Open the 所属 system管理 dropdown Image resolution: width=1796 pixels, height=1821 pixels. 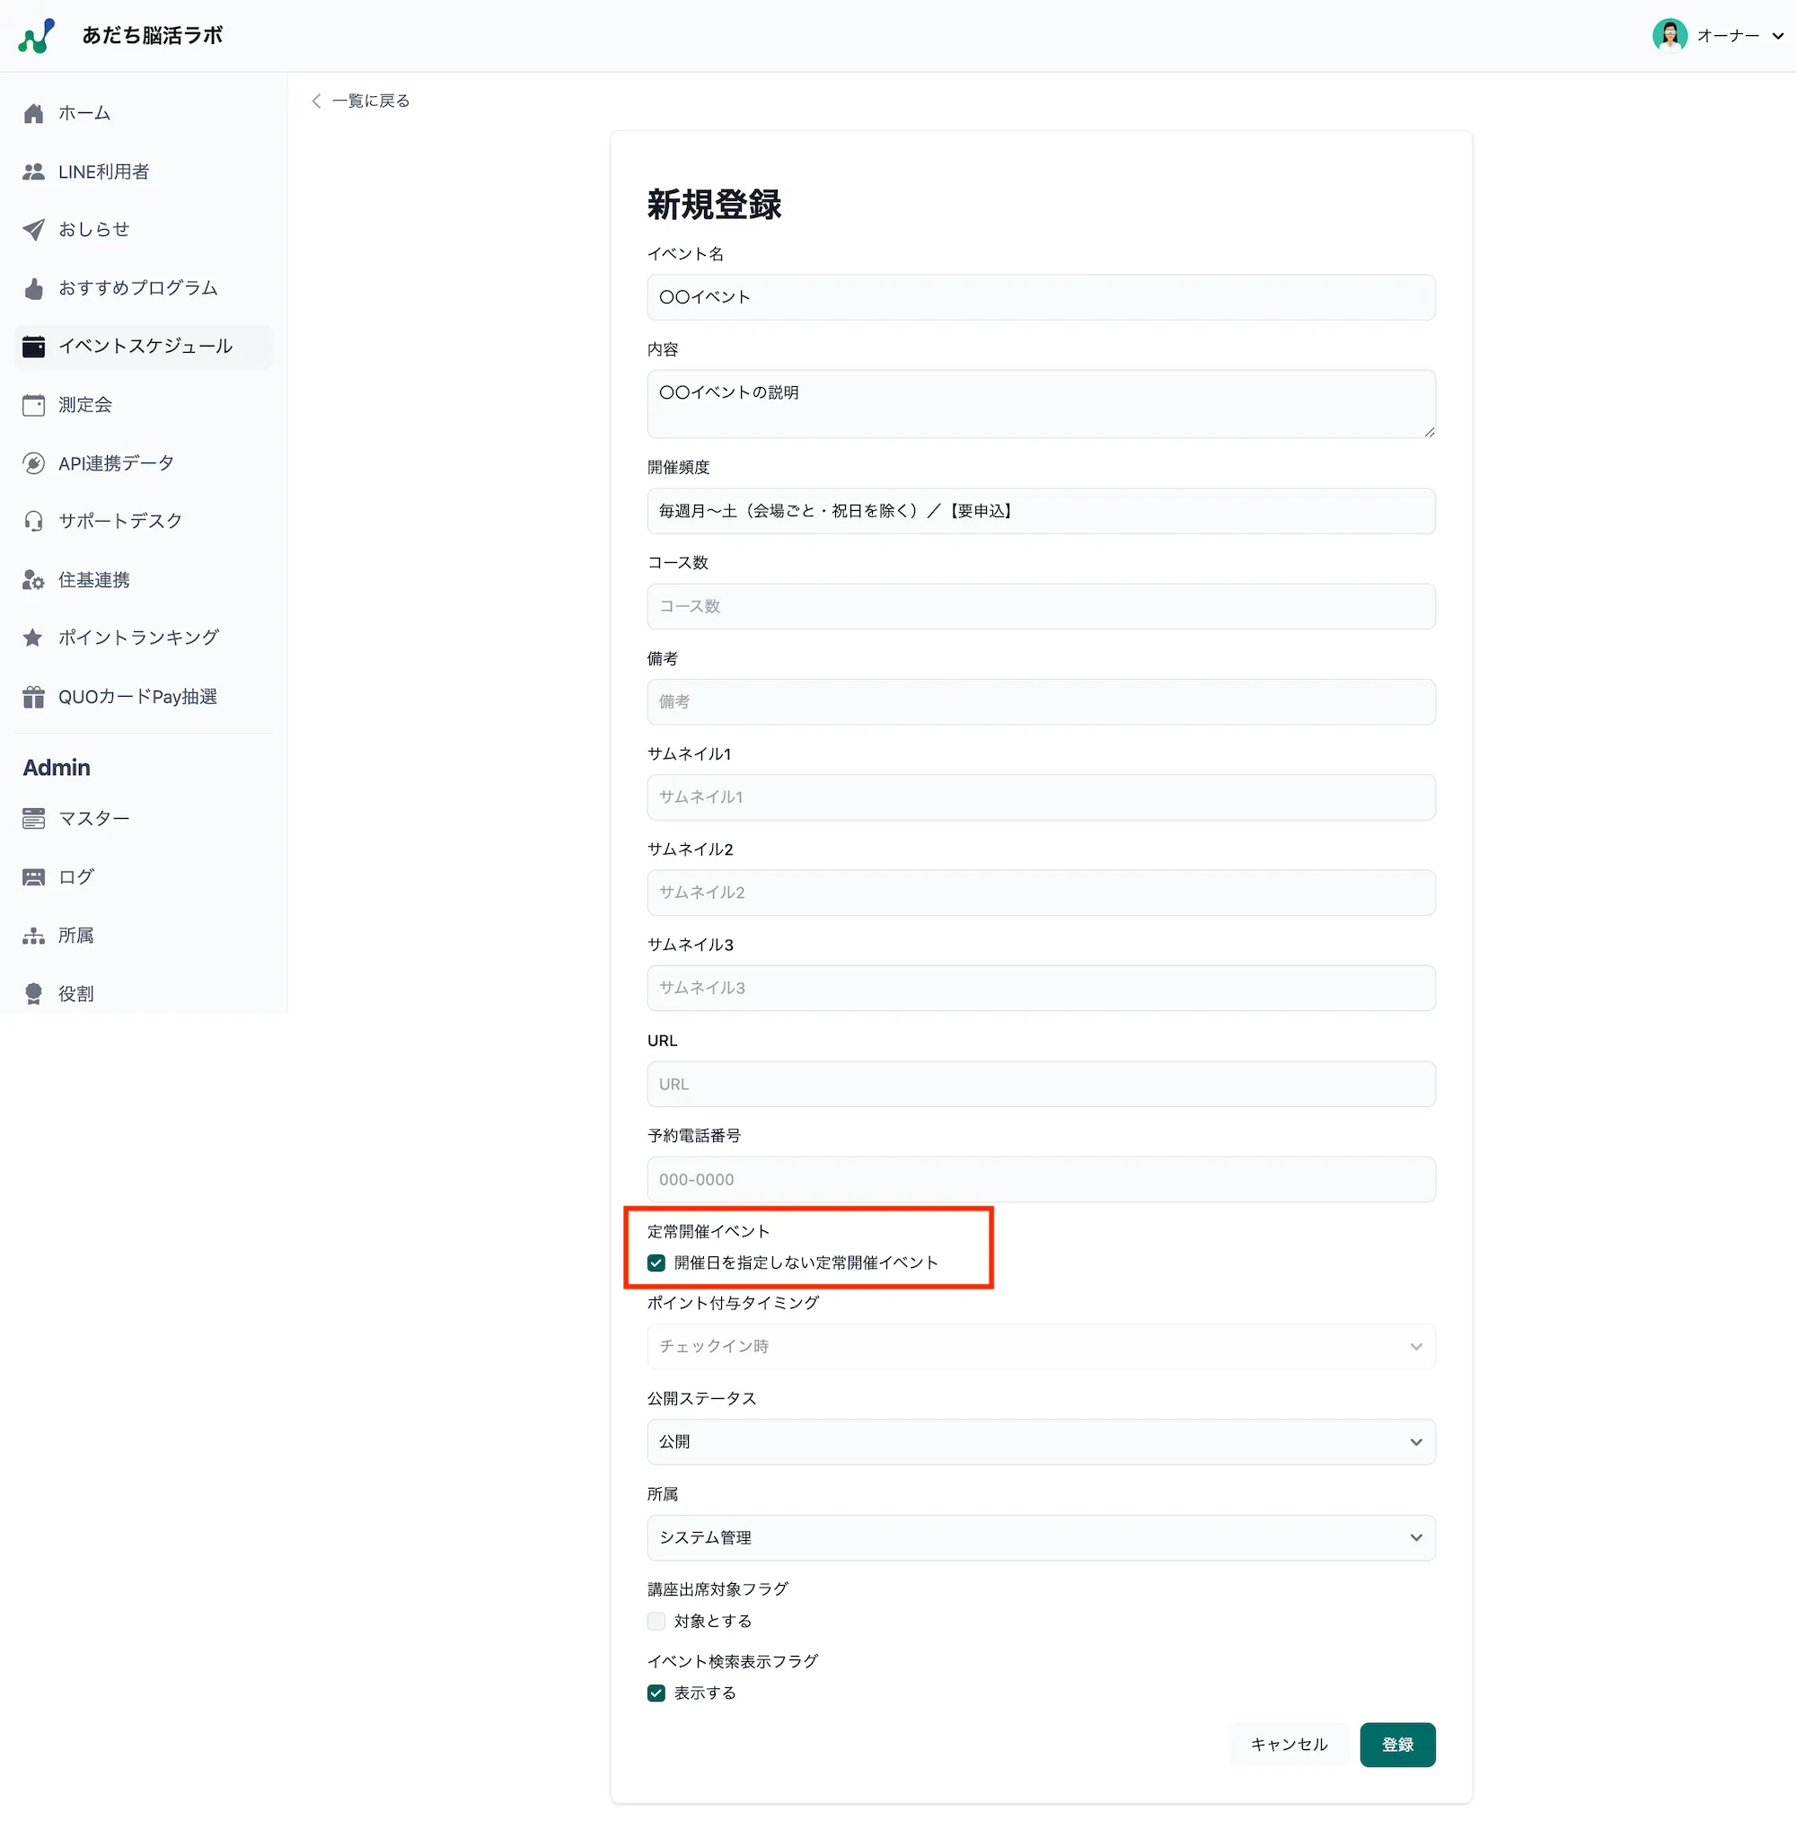click(x=1040, y=1537)
